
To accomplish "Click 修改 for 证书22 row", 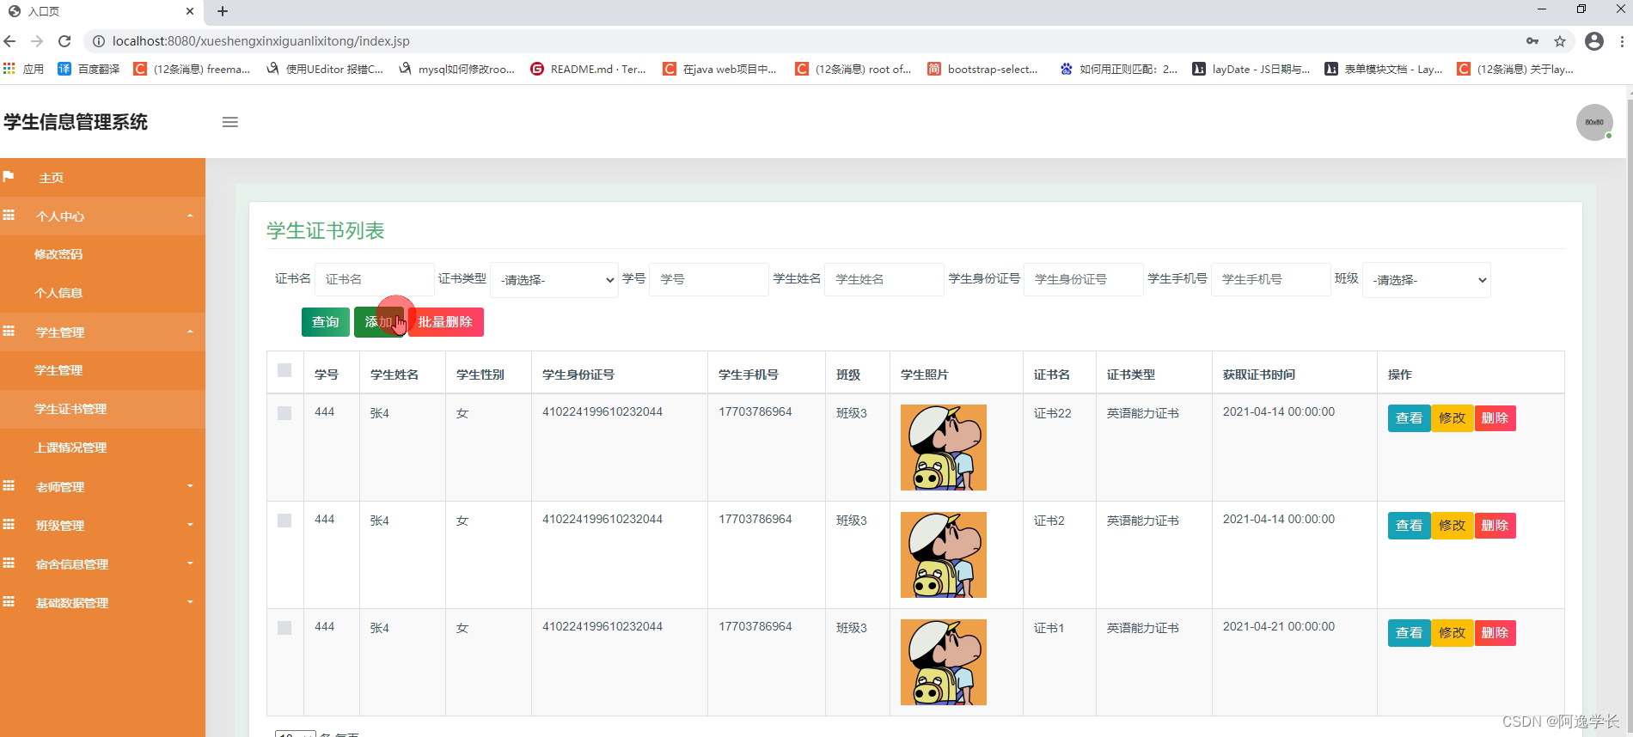I will point(1452,418).
